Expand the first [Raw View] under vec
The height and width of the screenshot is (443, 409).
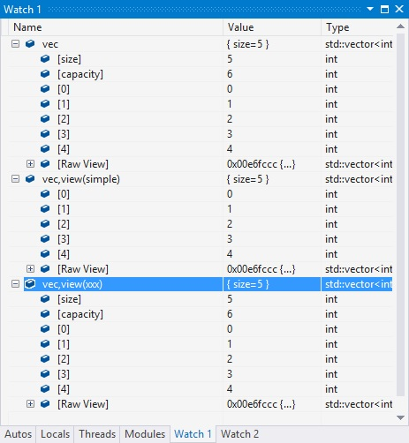tap(30, 164)
